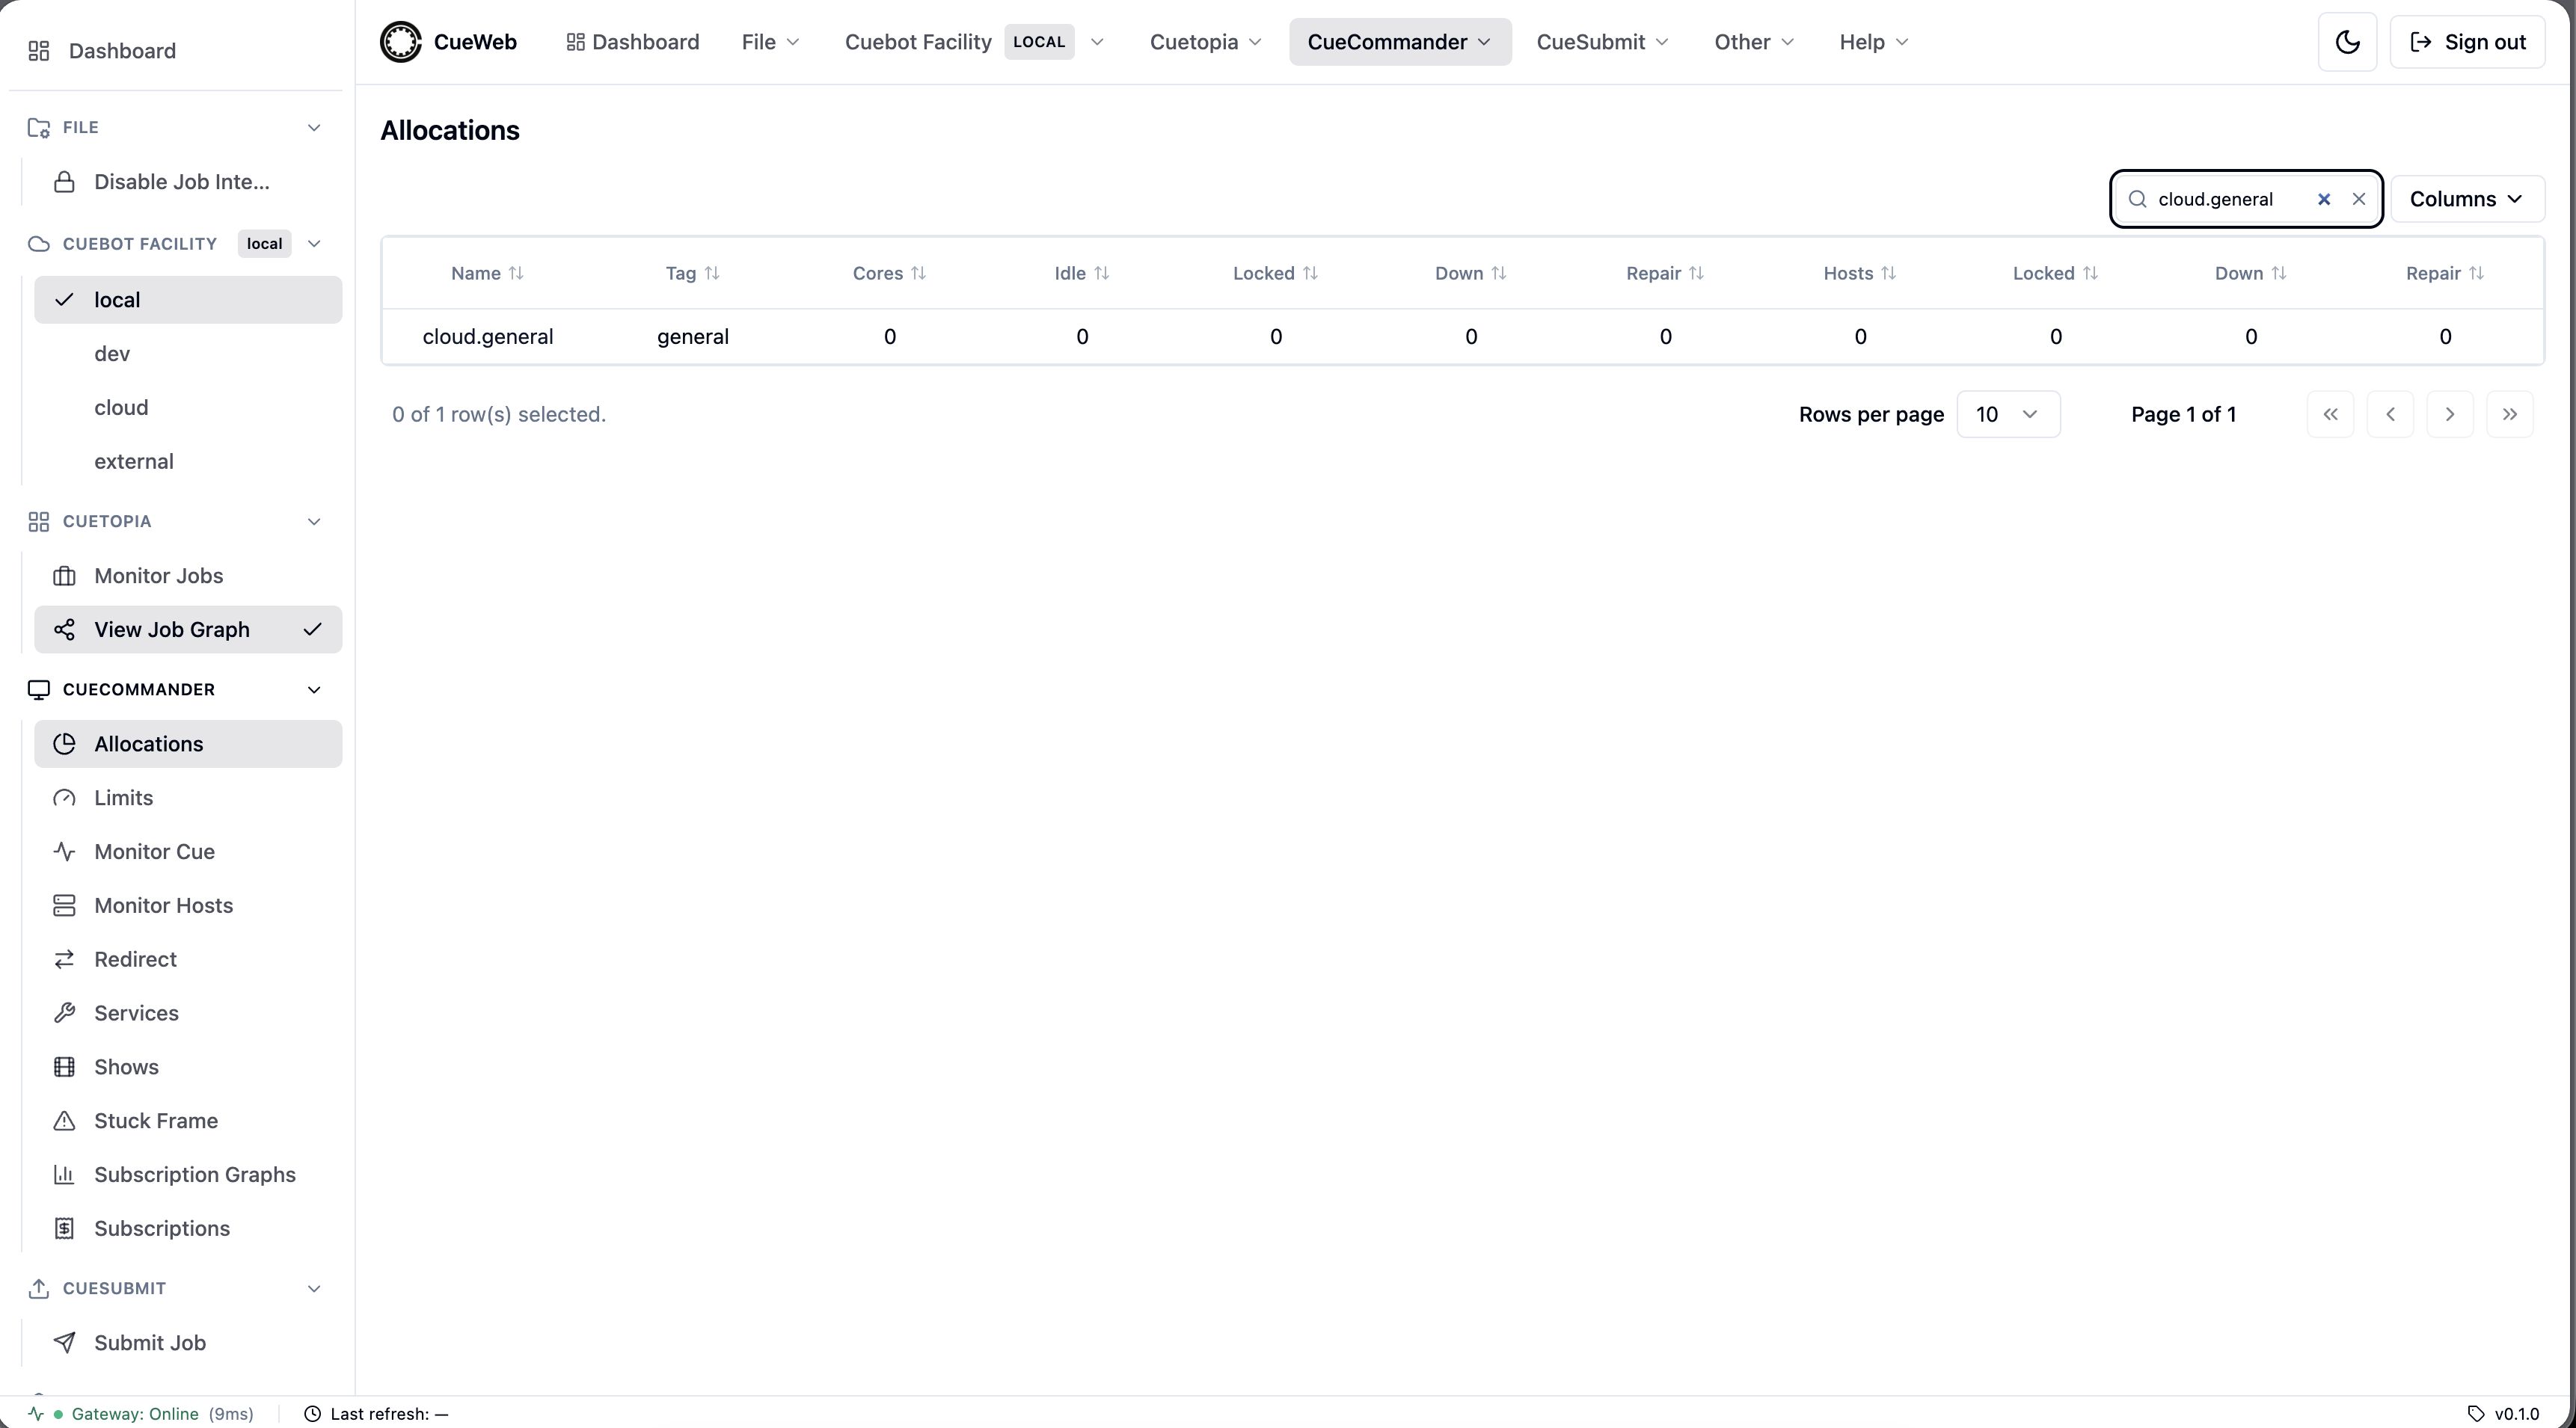Open Services wrench icon
This screenshot has height=1428, width=2576.
point(64,1013)
